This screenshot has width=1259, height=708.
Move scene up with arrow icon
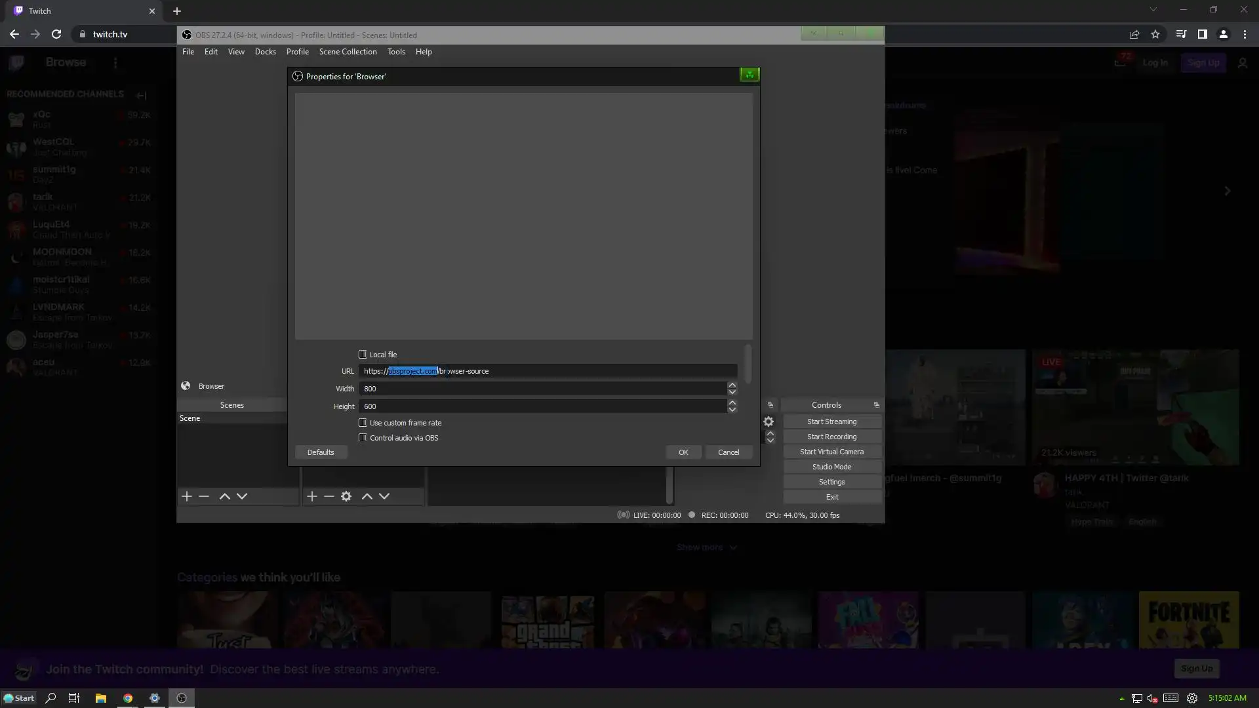pos(224,496)
